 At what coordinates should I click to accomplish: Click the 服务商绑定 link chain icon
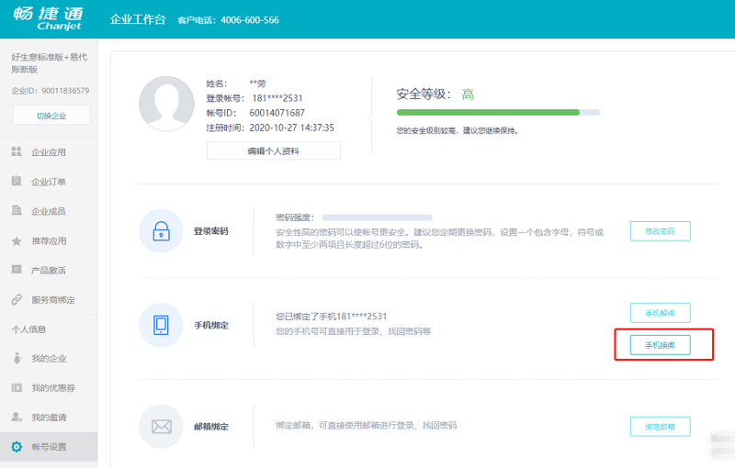17,299
